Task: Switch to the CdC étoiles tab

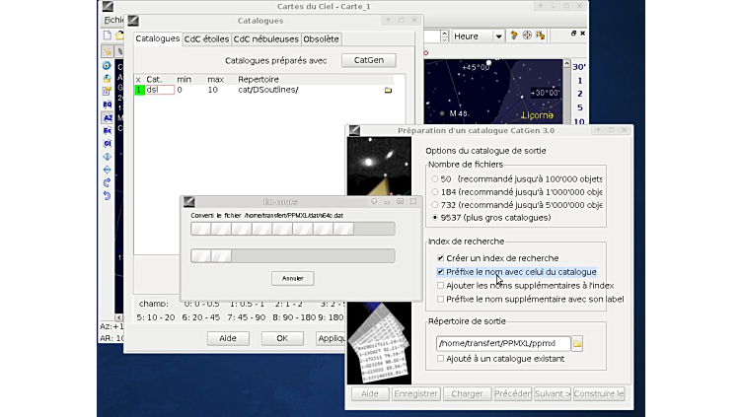Action: click(207, 39)
